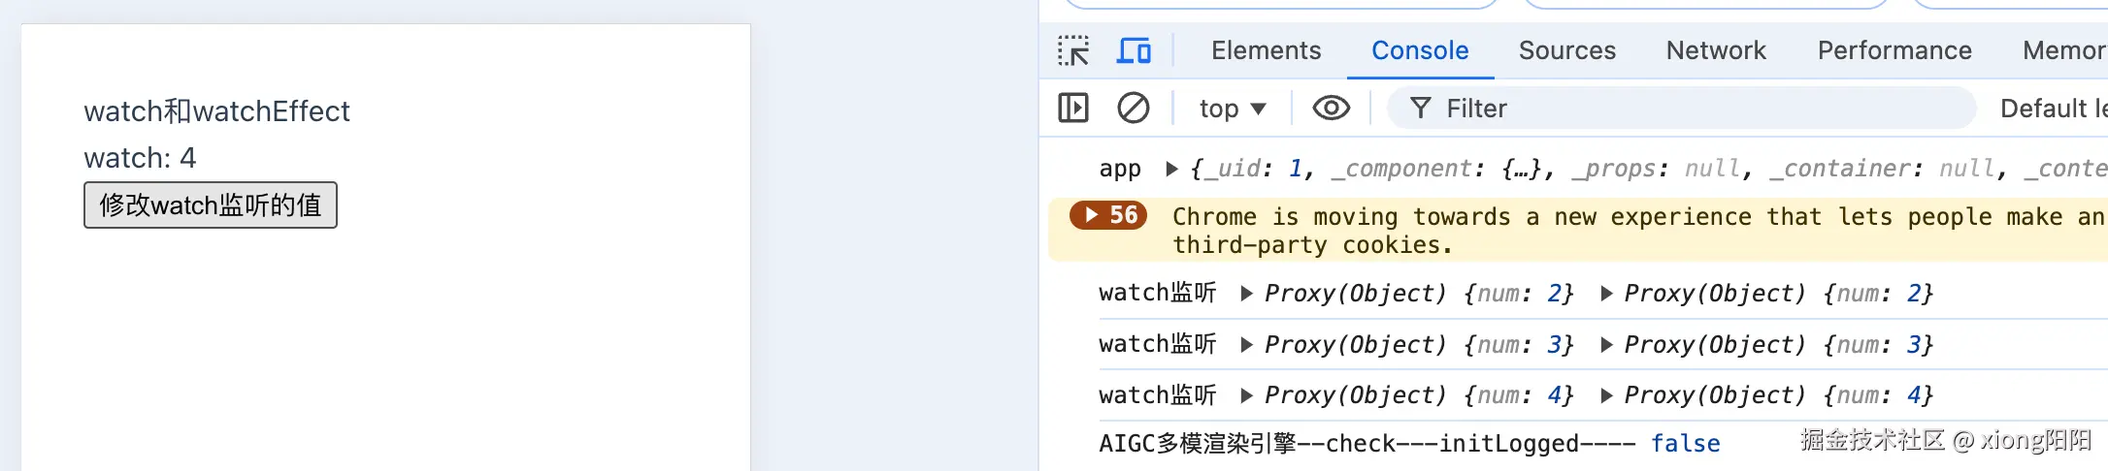Screen dimensions: 2108x471
Task: Open the Memory tab
Action: [2063, 50]
